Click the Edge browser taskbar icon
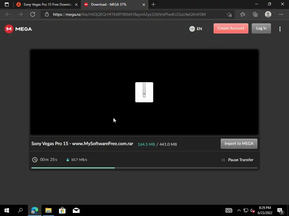The height and width of the screenshot is (216, 289). pyautogui.click(x=34, y=210)
